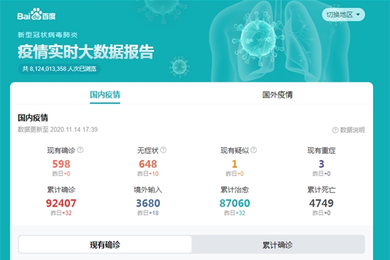
Task: Click the 国内疫情 section heading
Action: coord(33,118)
